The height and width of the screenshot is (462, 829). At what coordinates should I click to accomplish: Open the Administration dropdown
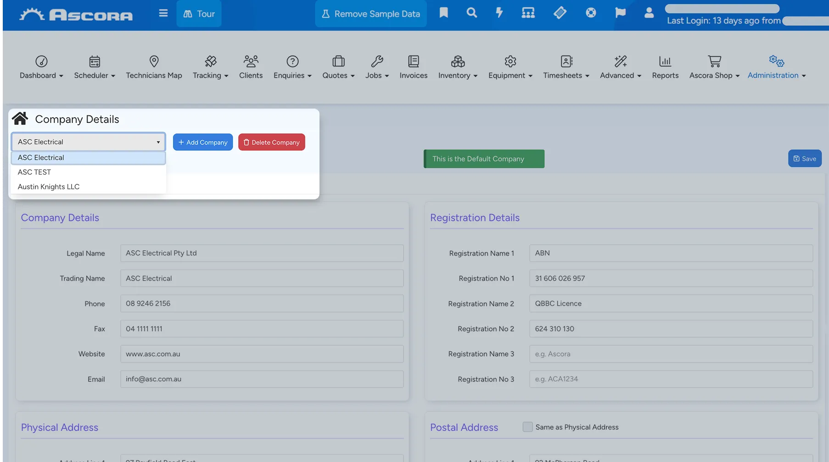click(x=777, y=67)
